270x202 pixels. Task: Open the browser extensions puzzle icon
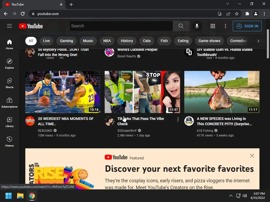pos(247,14)
